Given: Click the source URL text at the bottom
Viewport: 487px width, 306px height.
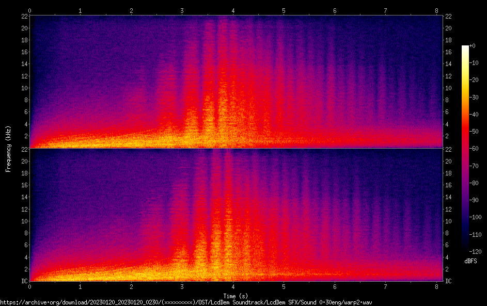Looking at the screenshot, I should point(186,302).
